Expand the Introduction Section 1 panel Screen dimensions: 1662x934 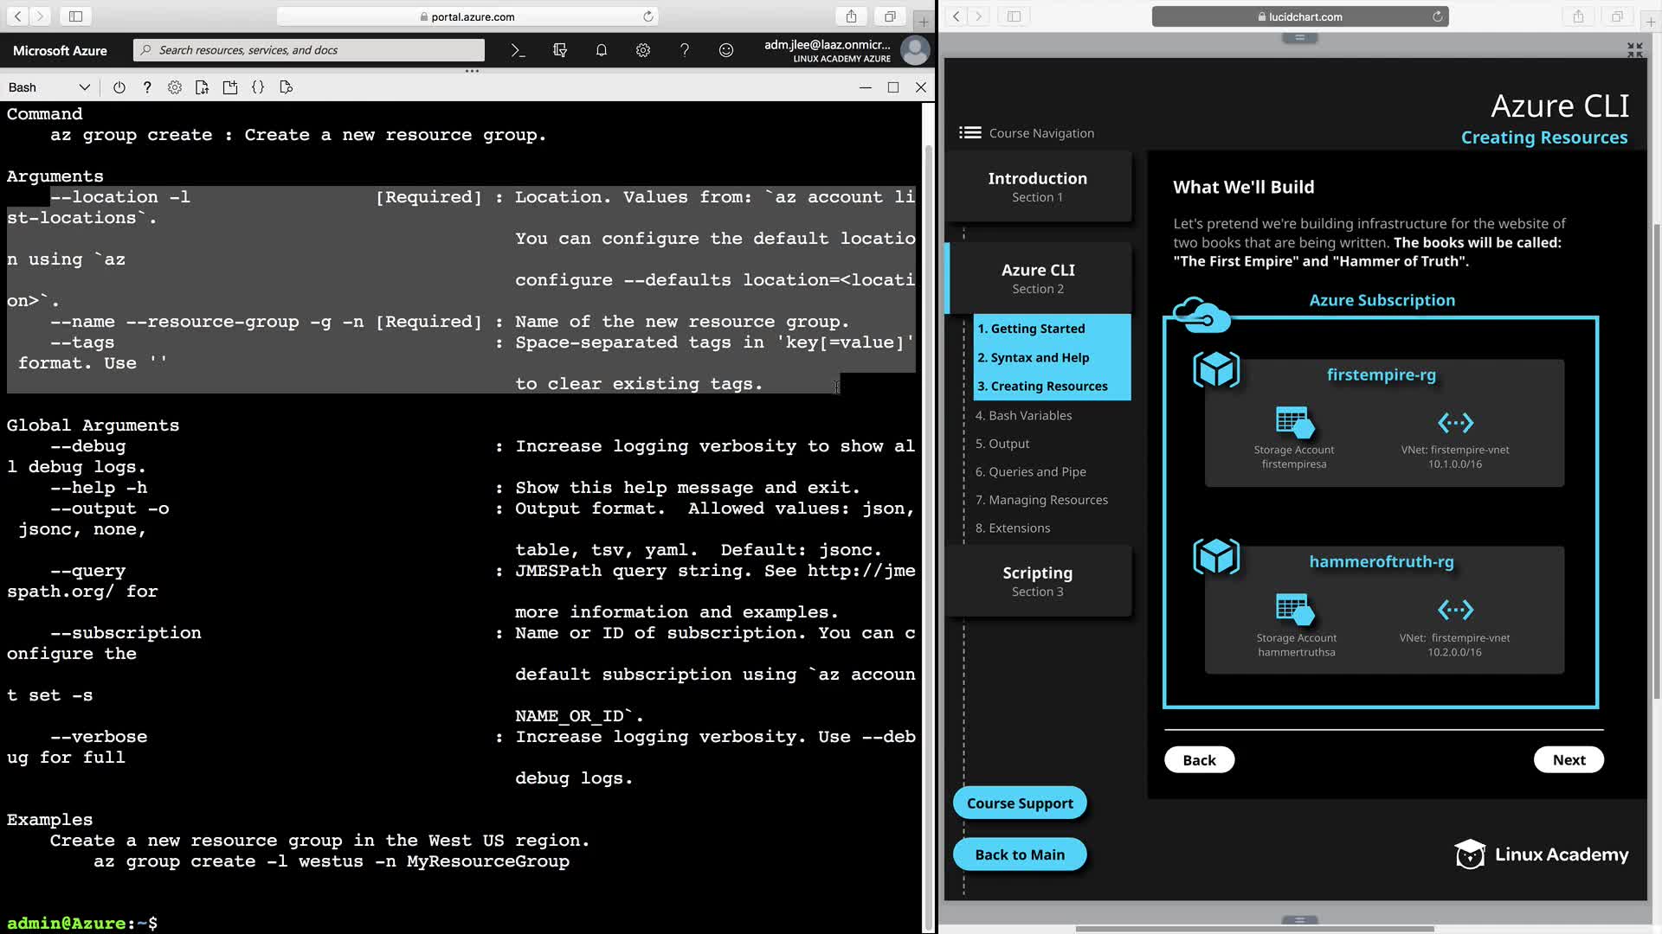click(1037, 187)
